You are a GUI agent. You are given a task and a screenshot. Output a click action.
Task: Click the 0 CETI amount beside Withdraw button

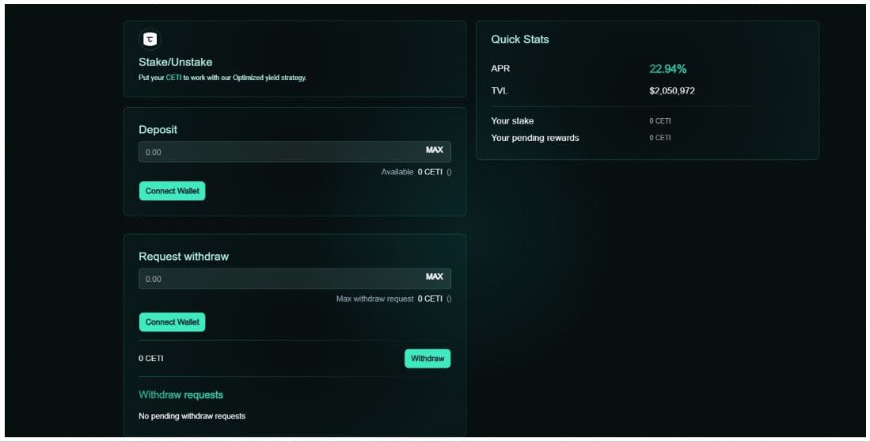pos(151,359)
